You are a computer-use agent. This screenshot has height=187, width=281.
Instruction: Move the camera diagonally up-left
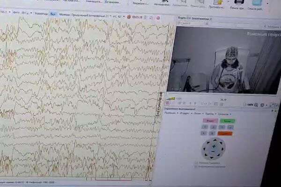click(208, 143)
